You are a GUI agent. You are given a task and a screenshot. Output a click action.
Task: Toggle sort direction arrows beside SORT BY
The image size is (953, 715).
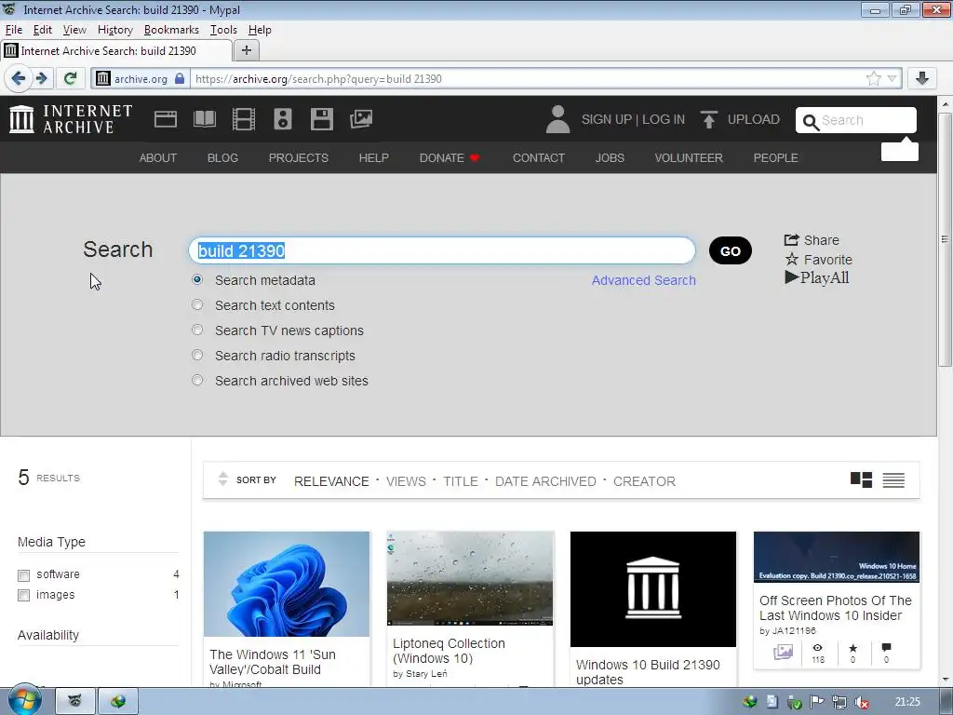[x=222, y=479]
